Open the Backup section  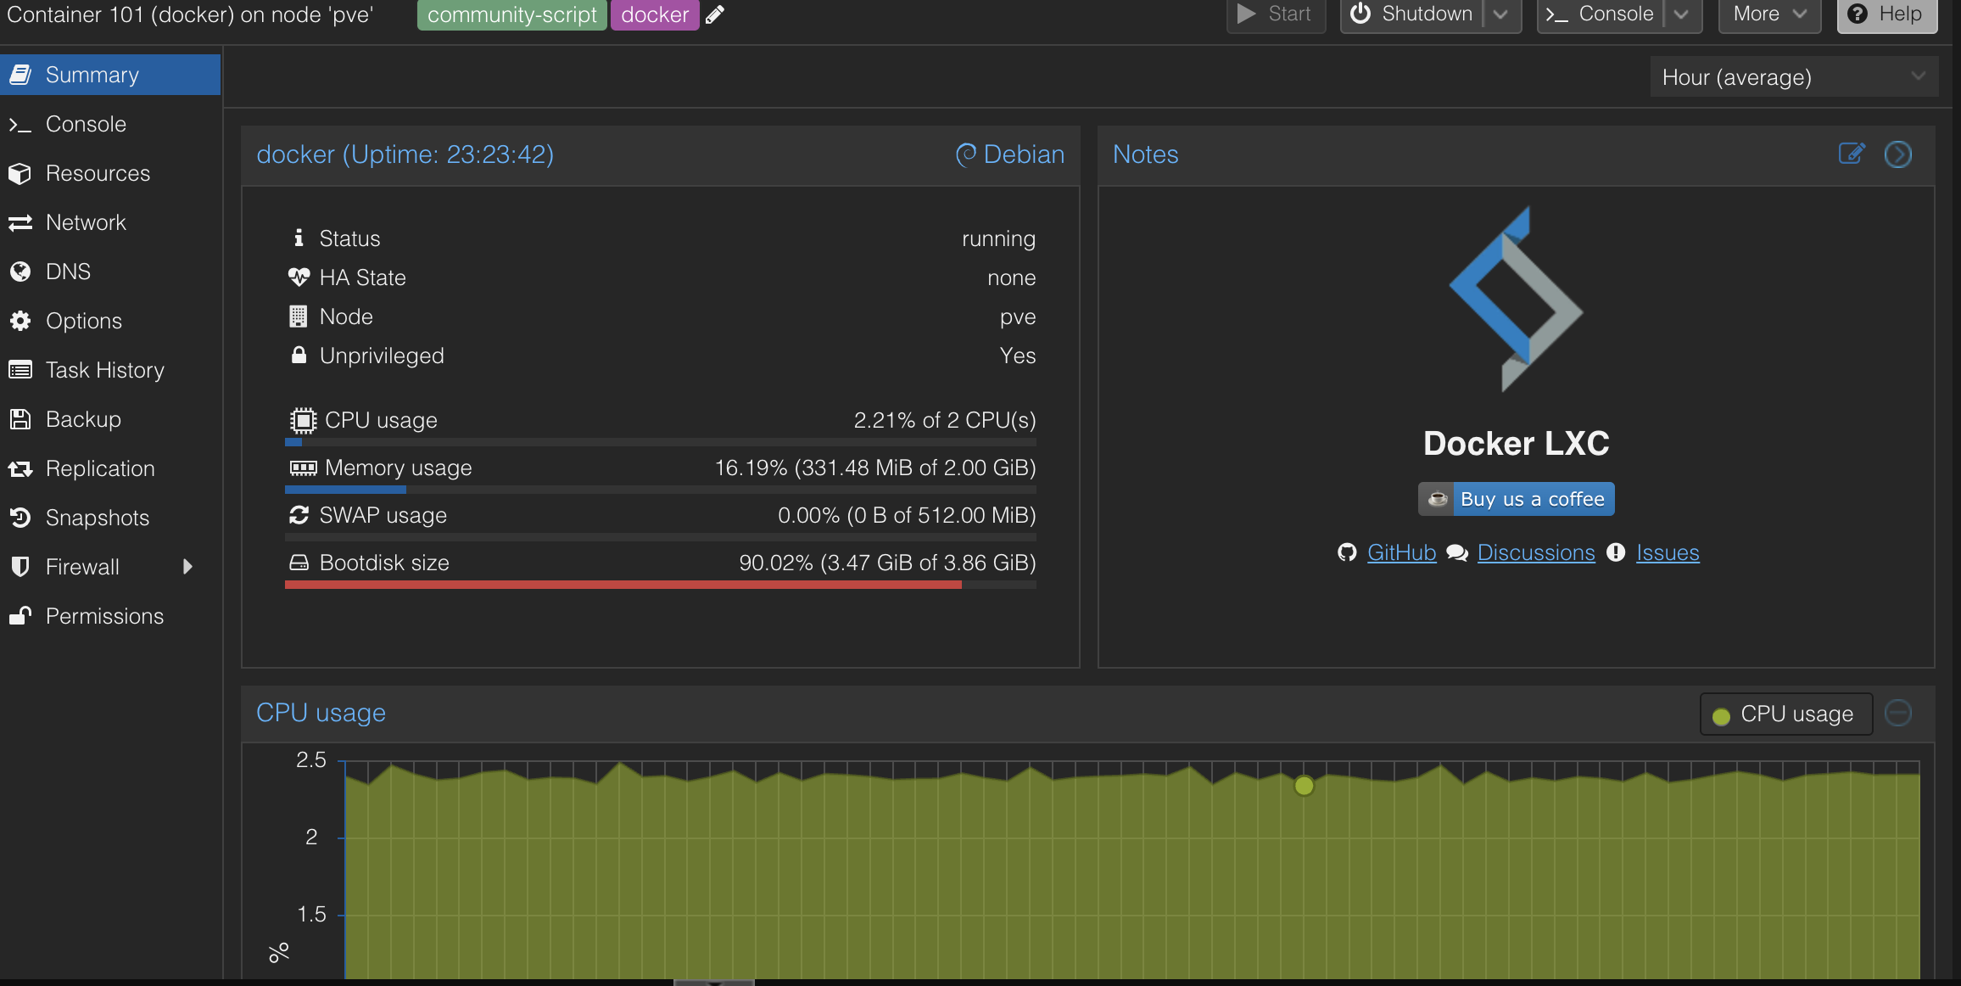click(110, 419)
